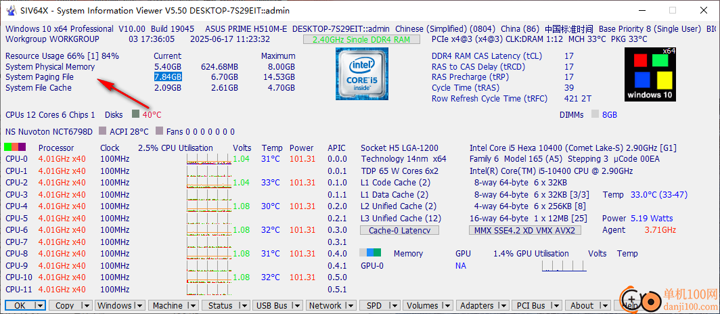The height and width of the screenshot is (314, 720).
Task: Expand the Windows button dropdown arrow
Action: [x=139, y=305]
